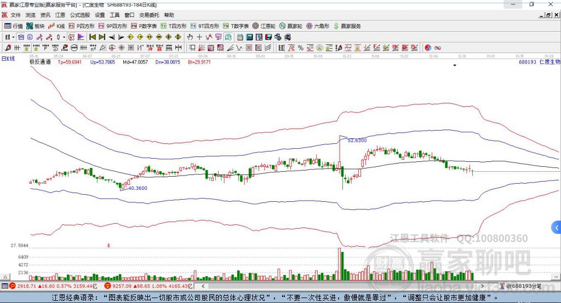Open the 9T四方形 tool
Image resolution: width=561 pixels, height=303 pixels.
(x=205, y=26)
